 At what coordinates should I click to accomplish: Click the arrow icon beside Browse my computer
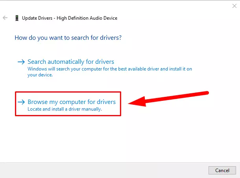[21, 102]
